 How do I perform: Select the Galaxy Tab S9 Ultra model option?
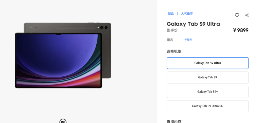(x=208, y=63)
